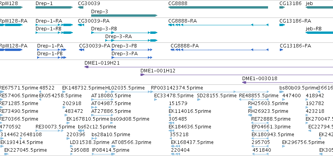Select EST RE71285.5prime

(x=19, y=103)
